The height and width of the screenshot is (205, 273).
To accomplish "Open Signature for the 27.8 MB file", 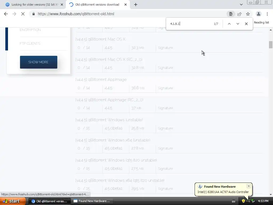I will [165, 148].
